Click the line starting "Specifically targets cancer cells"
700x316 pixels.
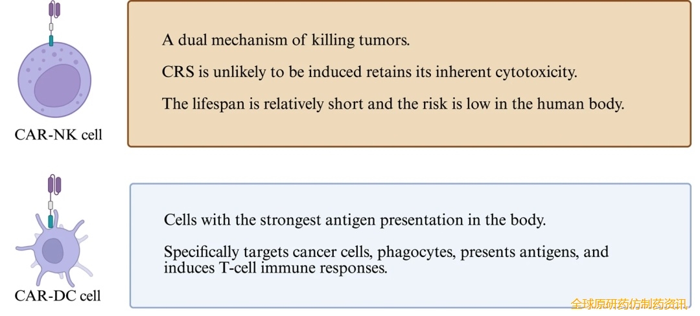(386, 251)
